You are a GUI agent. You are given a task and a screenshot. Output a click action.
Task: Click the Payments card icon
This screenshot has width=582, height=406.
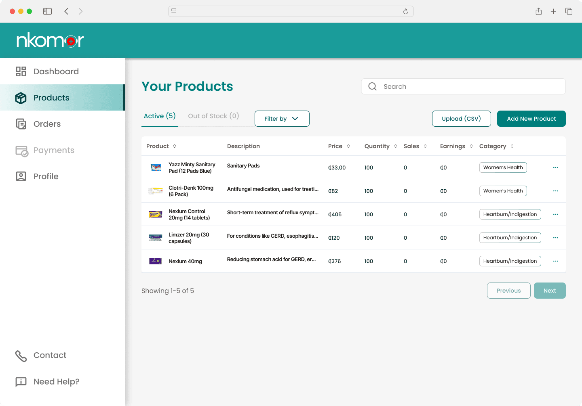[x=22, y=151]
